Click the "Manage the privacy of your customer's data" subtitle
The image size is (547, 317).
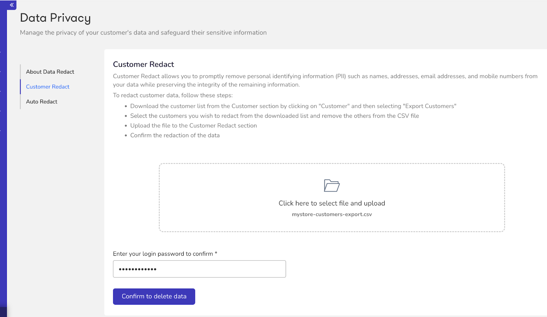point(143,32)
